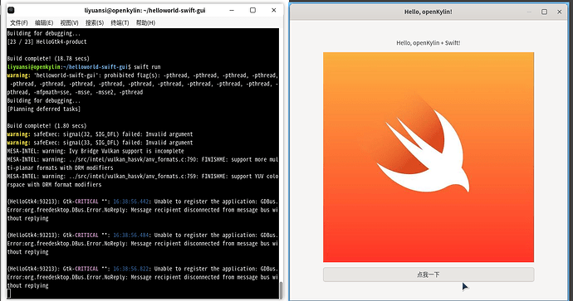The image size is (573, 301).
Task: Click 'Build complete! (18.78 secs)' line
Action: click(48, 59)
